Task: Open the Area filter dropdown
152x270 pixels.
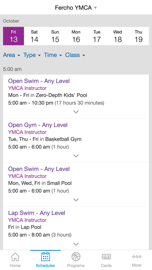Action: (12, 55)
